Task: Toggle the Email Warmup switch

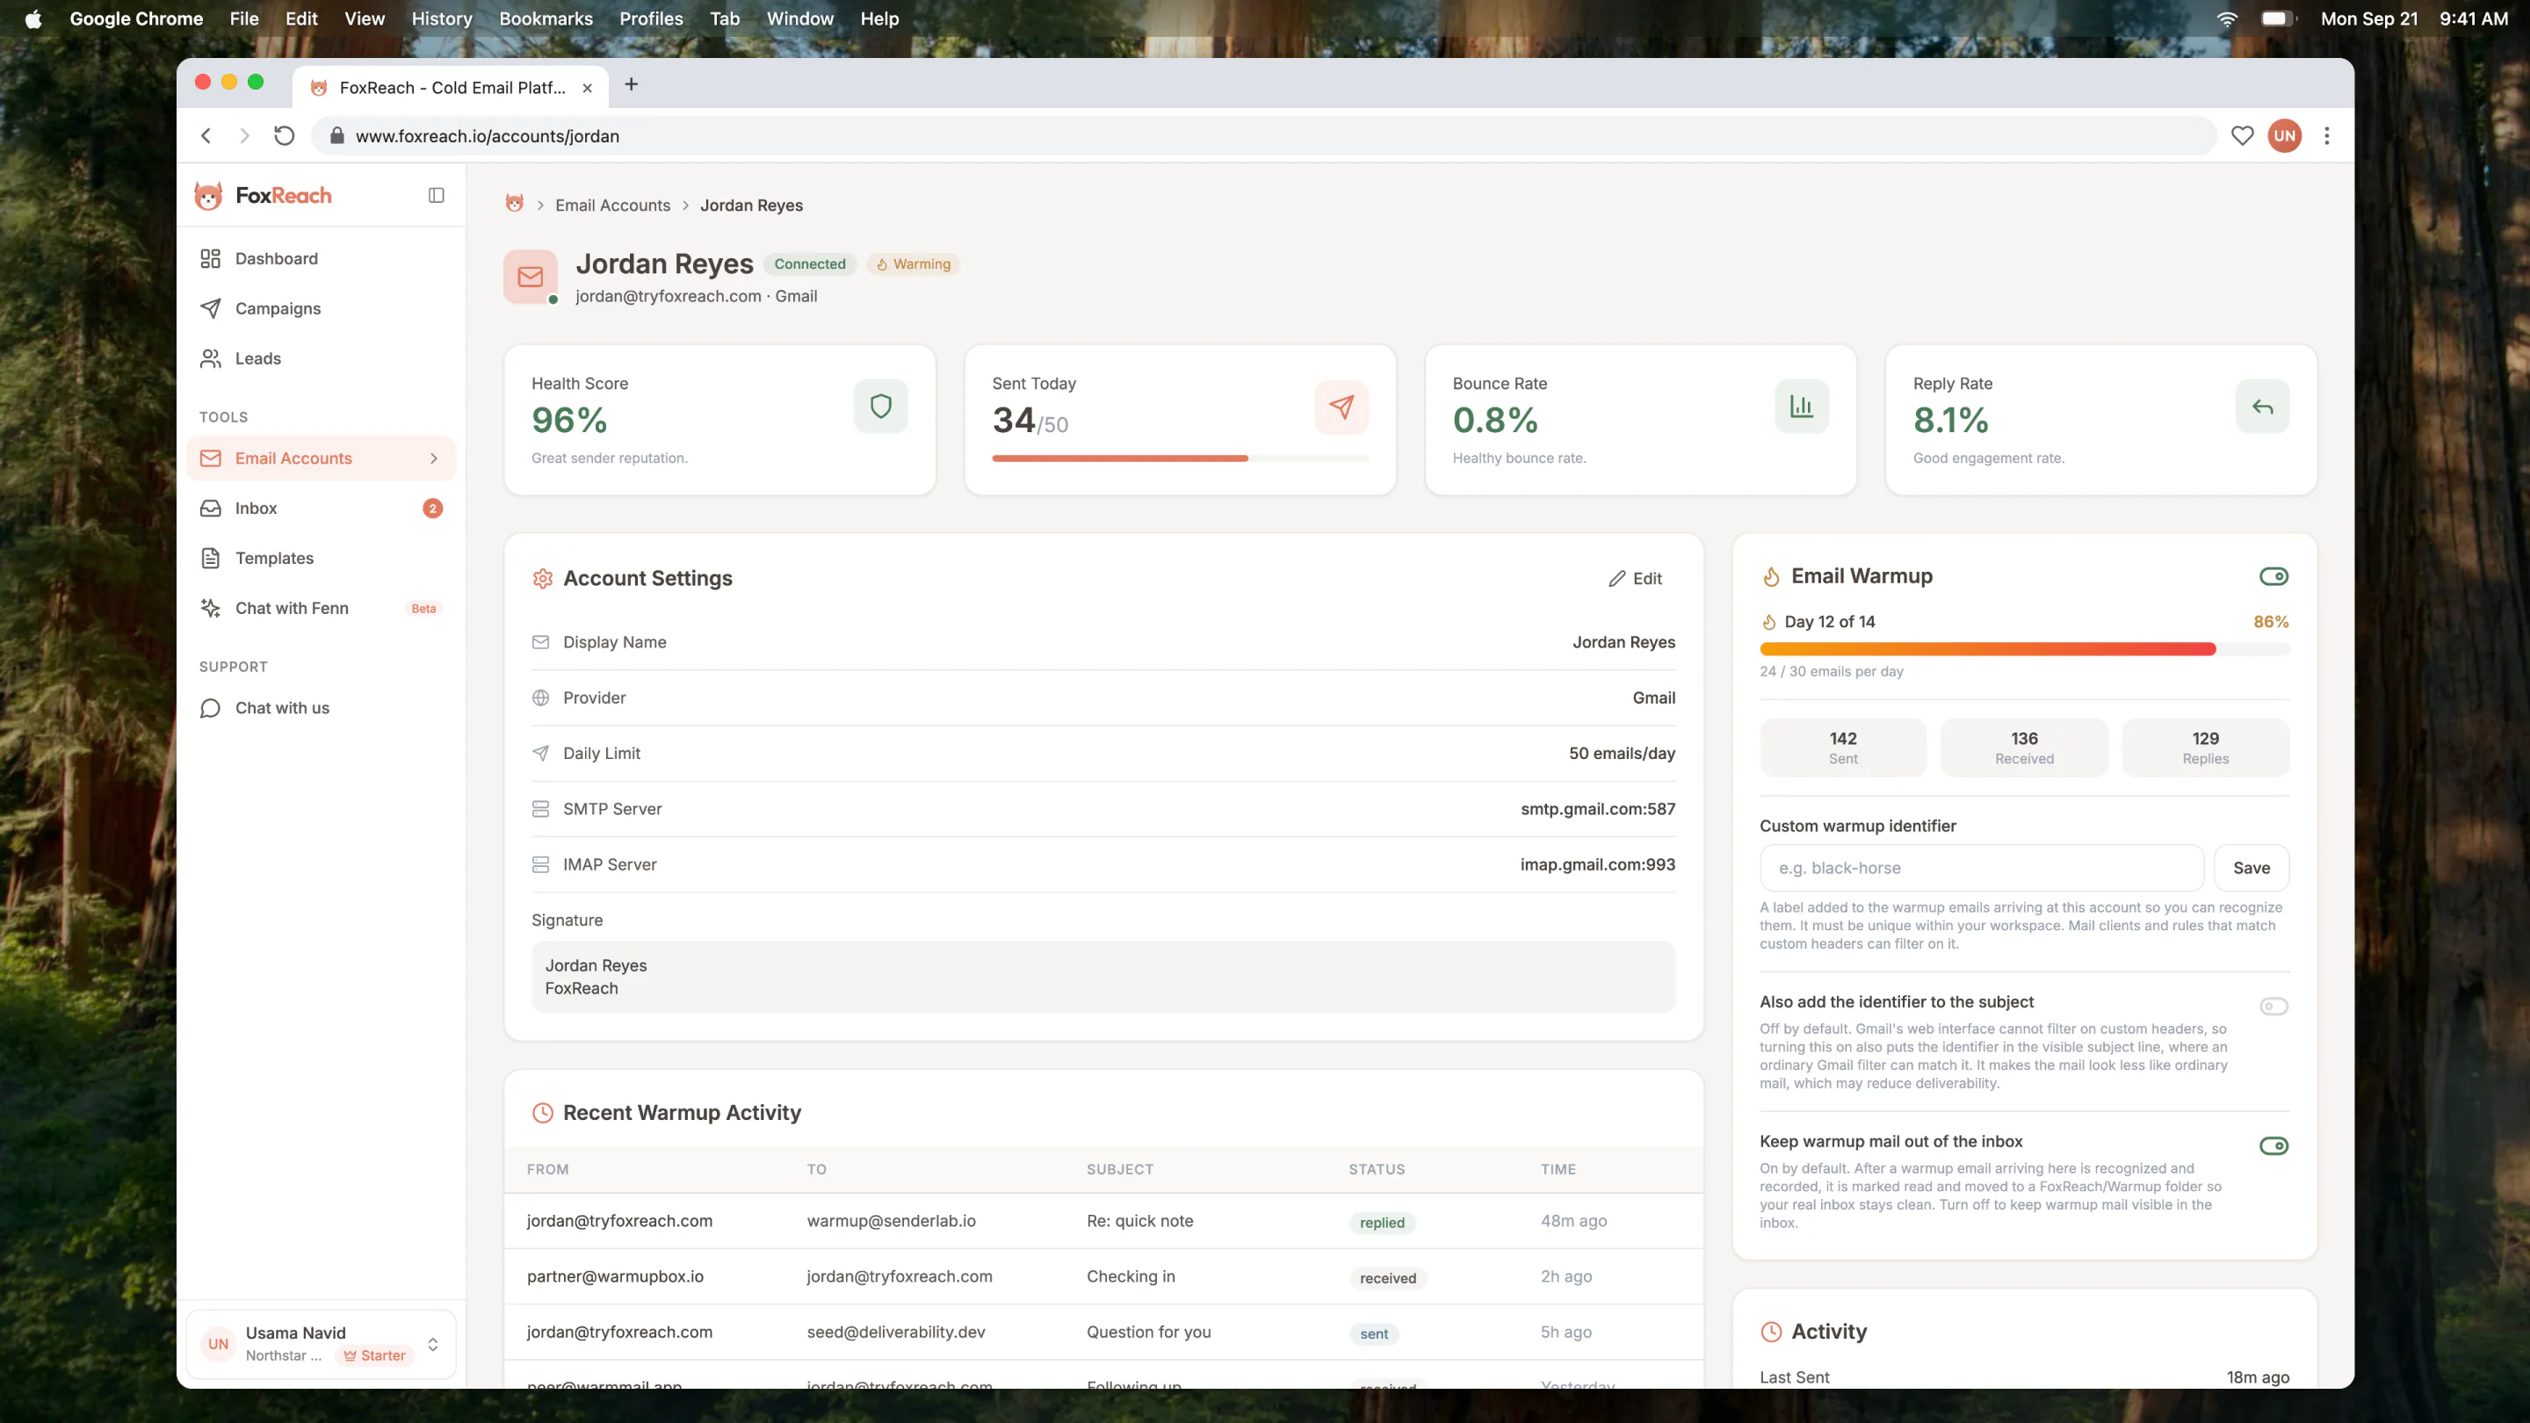Action: (x=2273, y=576)
